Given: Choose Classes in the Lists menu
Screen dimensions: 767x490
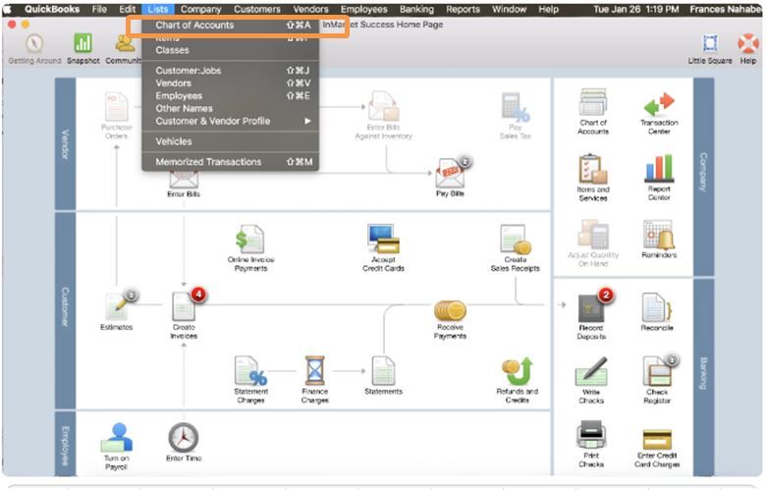Looking at the screenshot, I should [x=231, y=50].
